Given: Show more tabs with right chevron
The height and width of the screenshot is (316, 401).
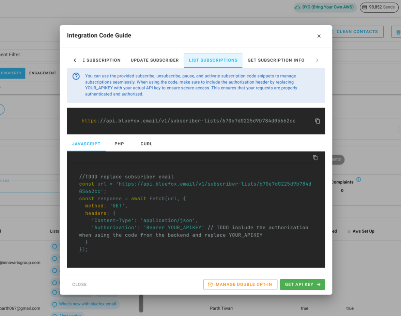Looking at the screenshot, I should pos(317,60).
